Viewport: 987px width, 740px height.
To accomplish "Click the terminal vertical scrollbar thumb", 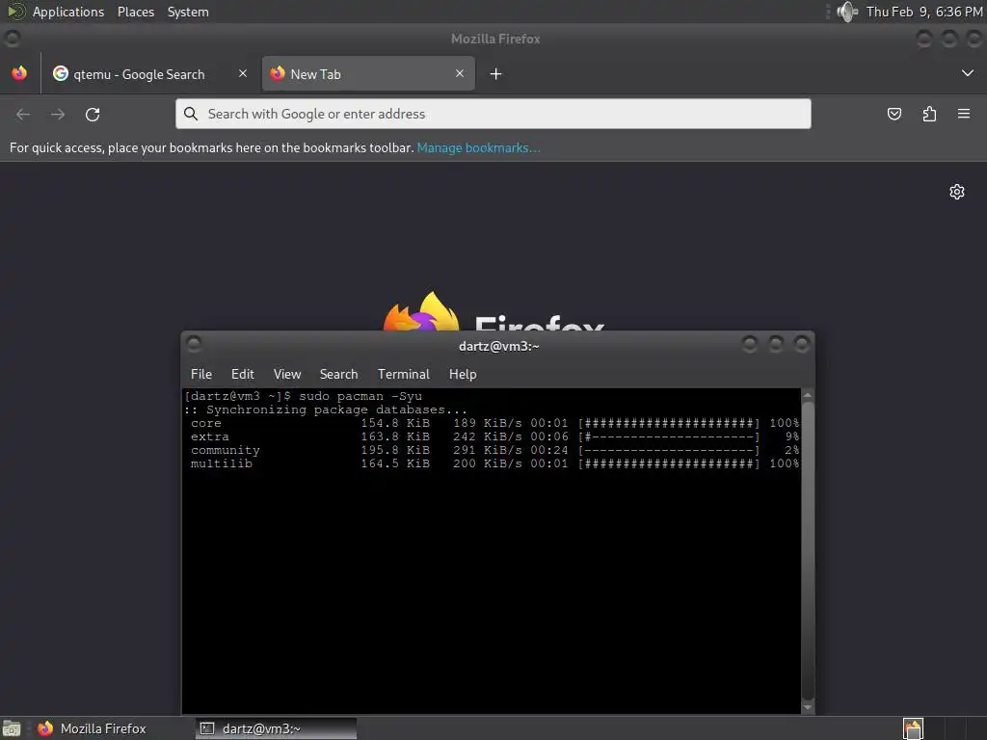I will pyautogui.click(x=808, y=550).
